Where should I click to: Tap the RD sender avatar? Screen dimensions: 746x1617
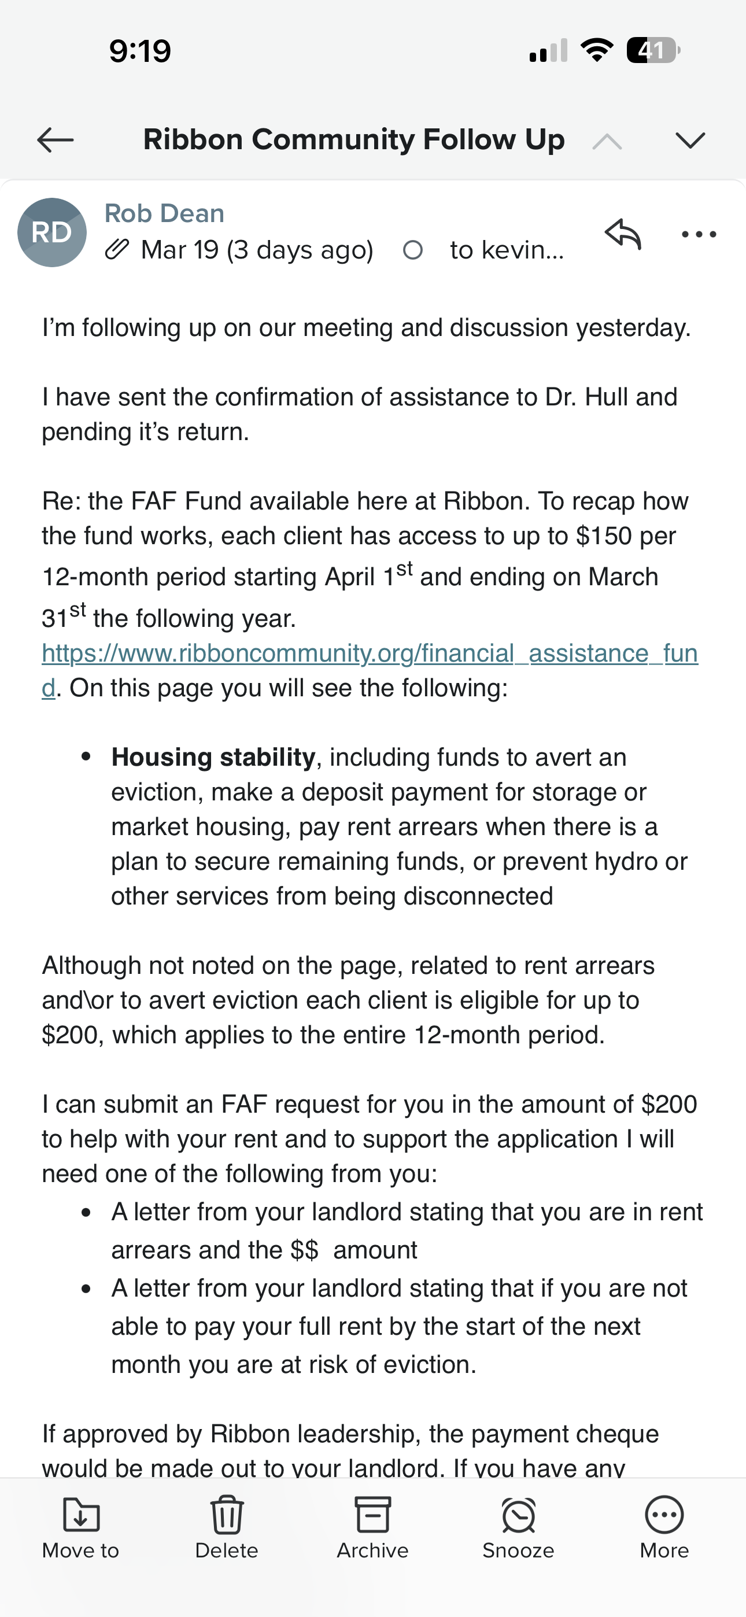coord(51,232)
